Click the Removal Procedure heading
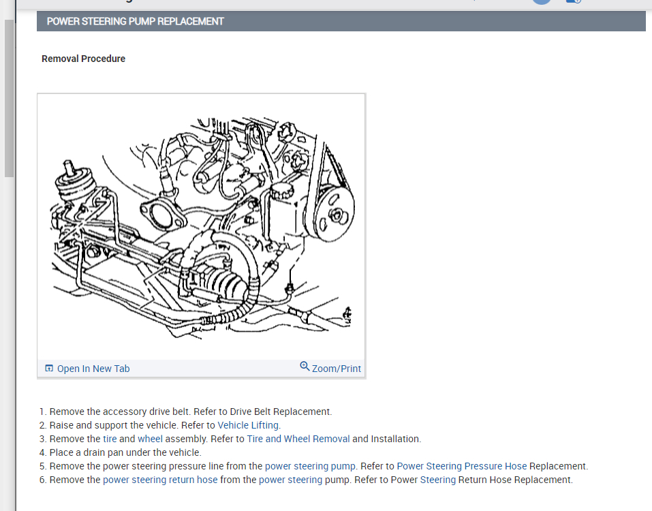The width and height of the screenshot is (652, 511). pyautogui.click(x=83, y=59)
